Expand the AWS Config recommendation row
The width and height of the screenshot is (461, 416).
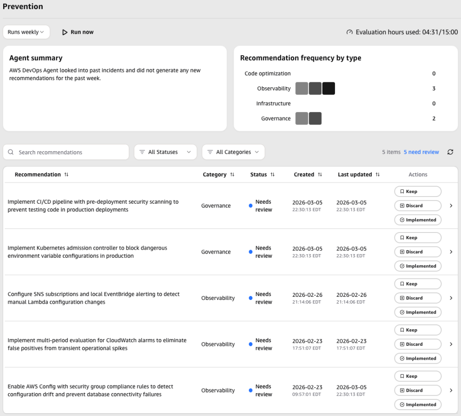(451, 390)
